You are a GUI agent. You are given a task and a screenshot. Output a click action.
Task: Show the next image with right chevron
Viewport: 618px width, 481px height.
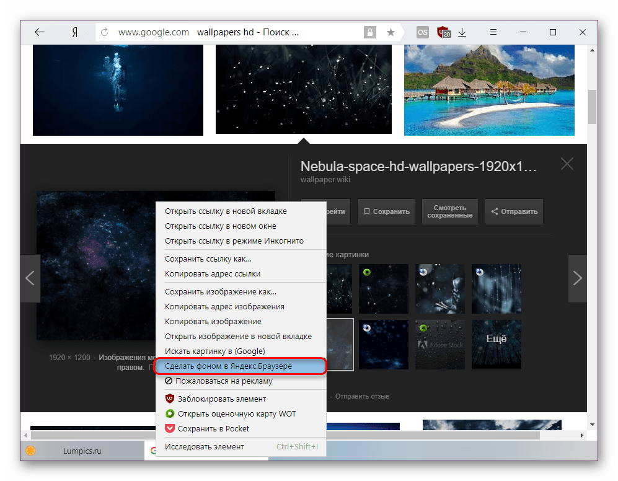coord(577,278)
